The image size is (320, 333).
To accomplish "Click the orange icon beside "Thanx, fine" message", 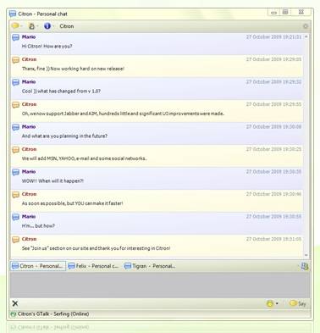I will [15, 60].
